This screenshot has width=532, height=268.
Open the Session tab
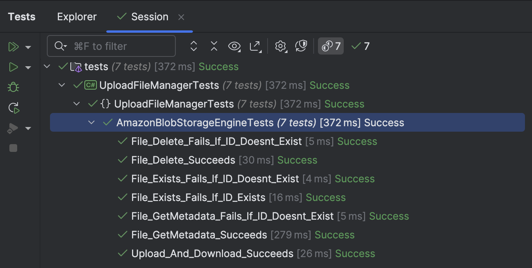tap(149, 16)
